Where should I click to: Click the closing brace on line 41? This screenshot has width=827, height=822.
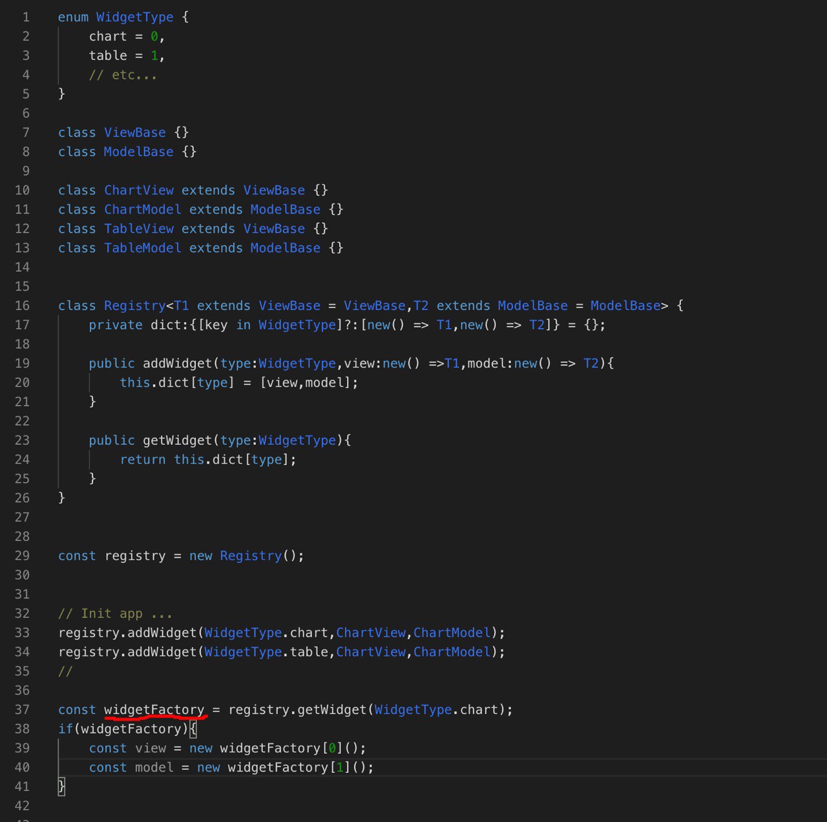click(61, 786)
